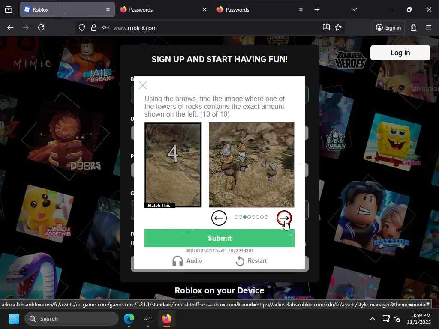Image resolution: width=439 pixels, height=329 pixels.
Task: Go back to the previous page
Action: [x=10, y=27]
